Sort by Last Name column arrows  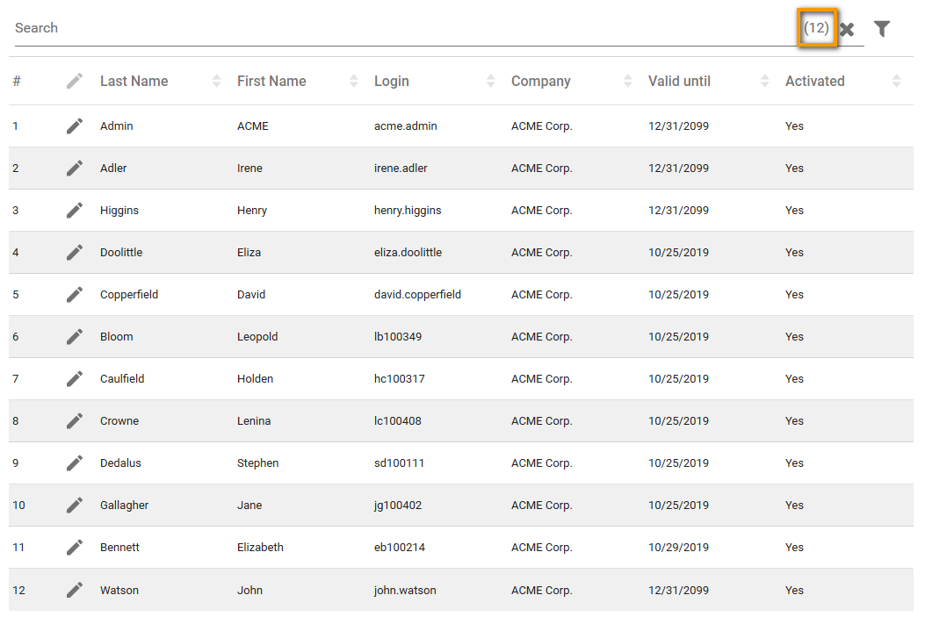(217, 82)
